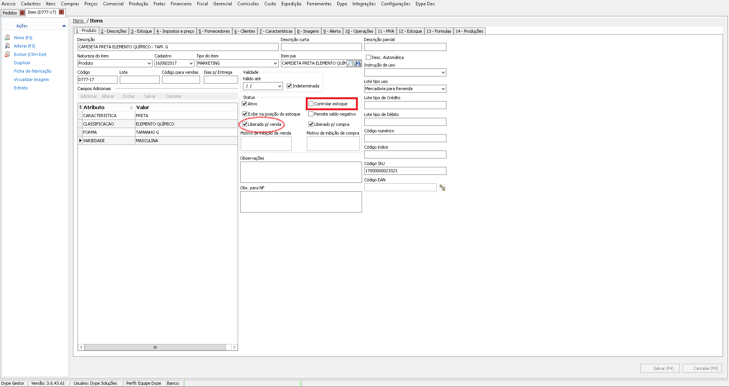Click the Salvar (F4) button
This screenshot has height=387, width=729.
660,368
